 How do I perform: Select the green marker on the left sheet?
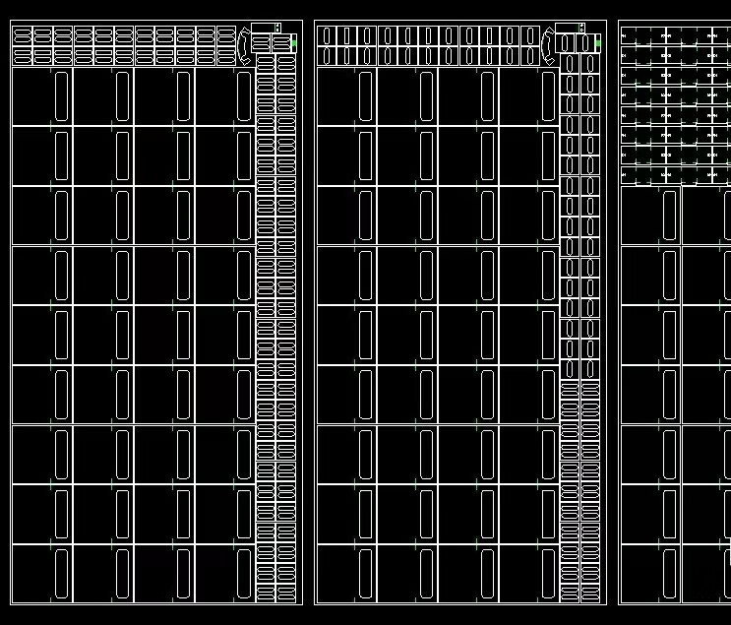[294, 43]
